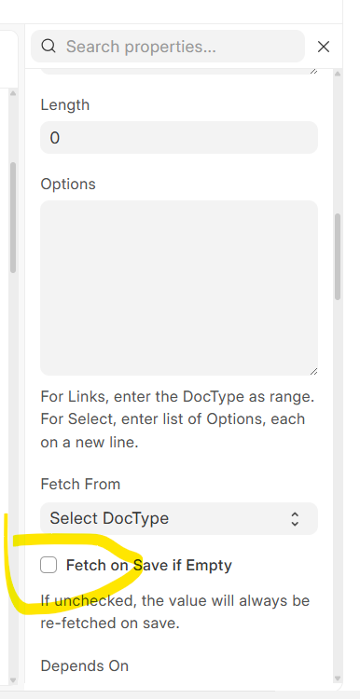Click inside the Options text area
Screen dimensions: 360x699
[179, 288]
